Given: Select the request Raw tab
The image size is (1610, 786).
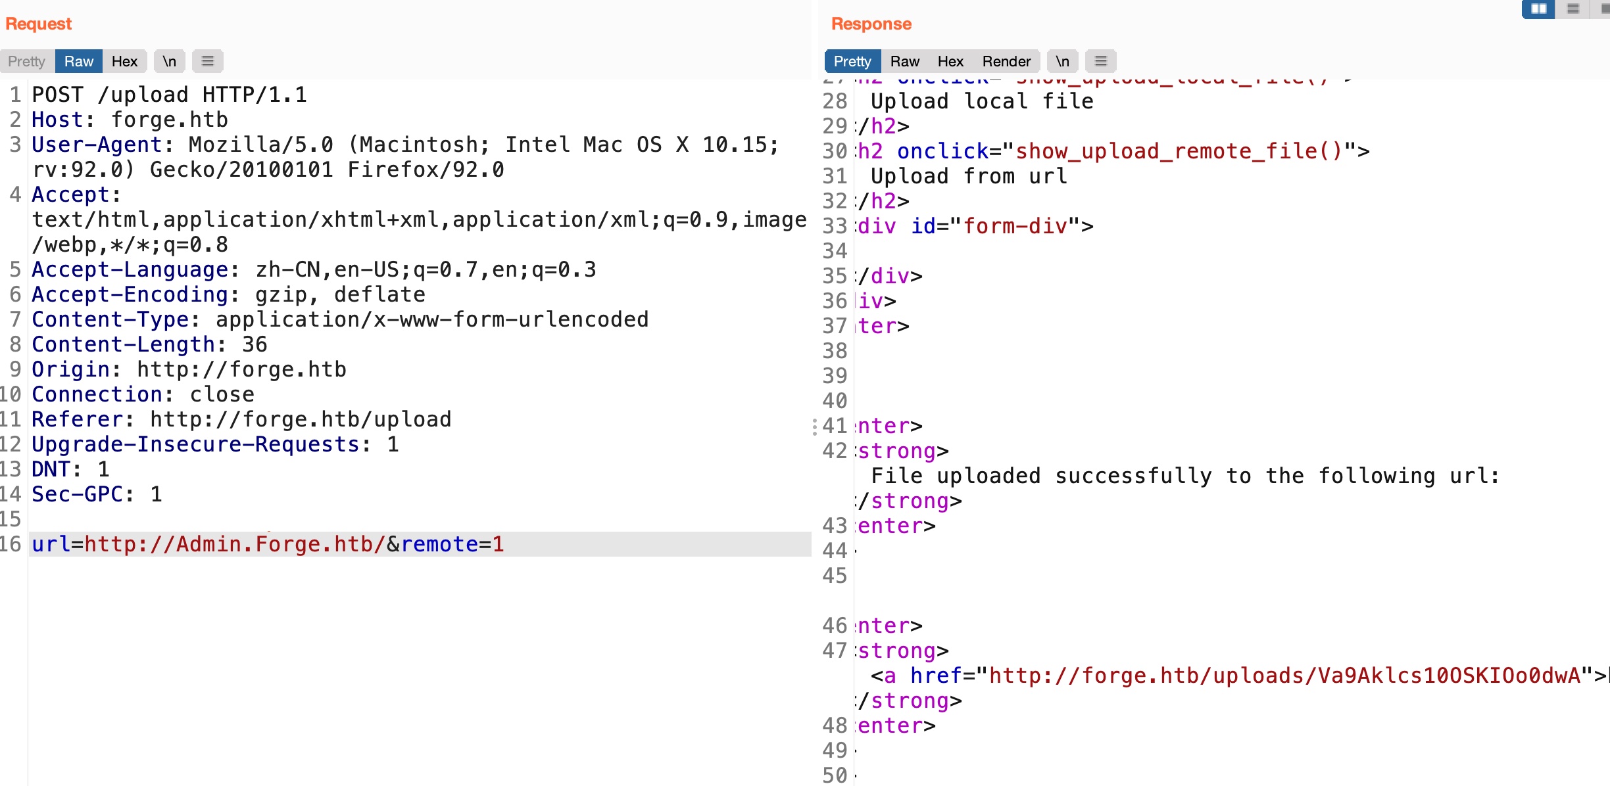Looking at the screenshot, I should pyautogui.click(x=79, y=61).
